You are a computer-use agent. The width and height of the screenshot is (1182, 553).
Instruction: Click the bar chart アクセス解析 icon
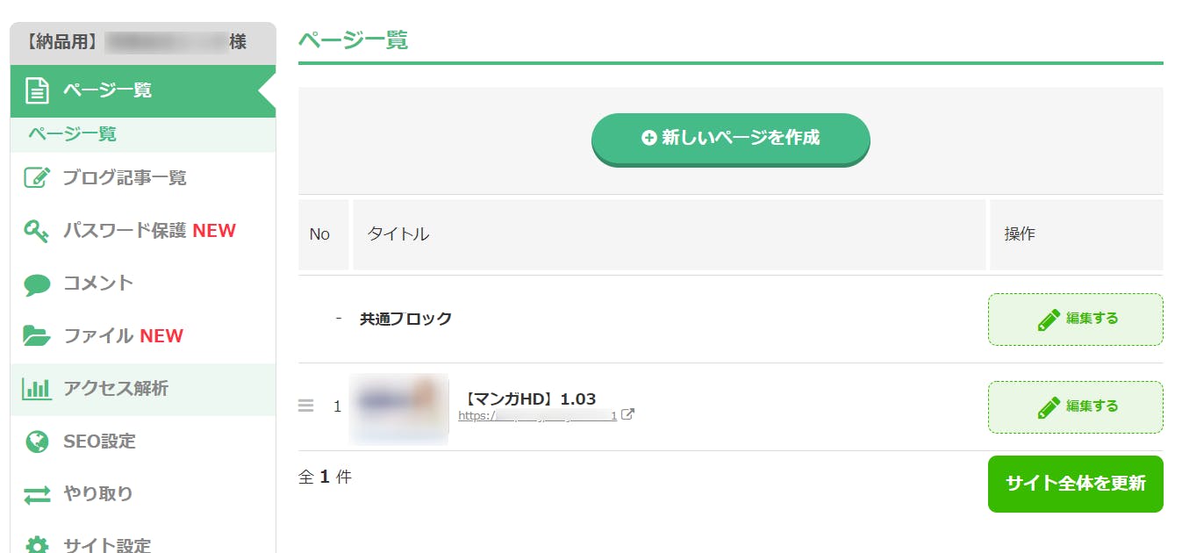point(37,388)
